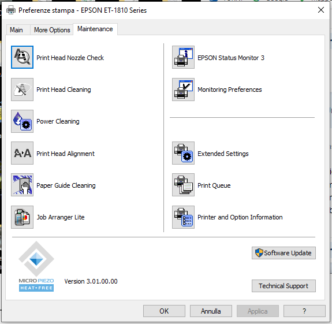Select the Maintenance tab
Screen dimensions: 332x324
click(95, 29)
